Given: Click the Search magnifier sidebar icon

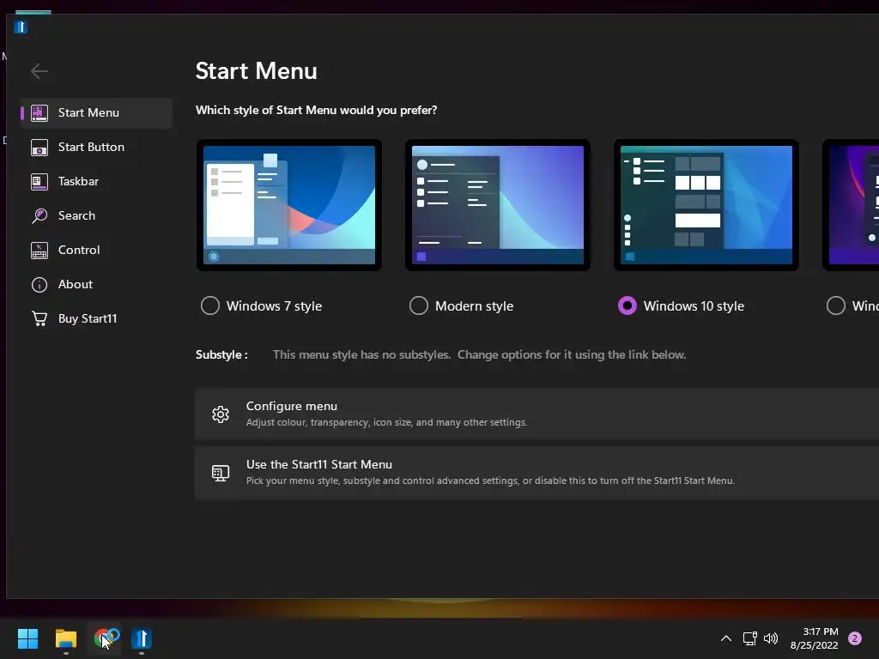Looking at the screenshot, I should (x=39, y=215).
